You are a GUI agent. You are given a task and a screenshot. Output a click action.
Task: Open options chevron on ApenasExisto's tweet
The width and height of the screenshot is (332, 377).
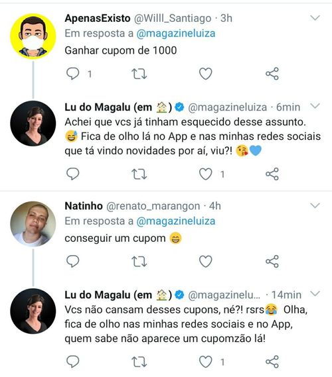point(315,18)
